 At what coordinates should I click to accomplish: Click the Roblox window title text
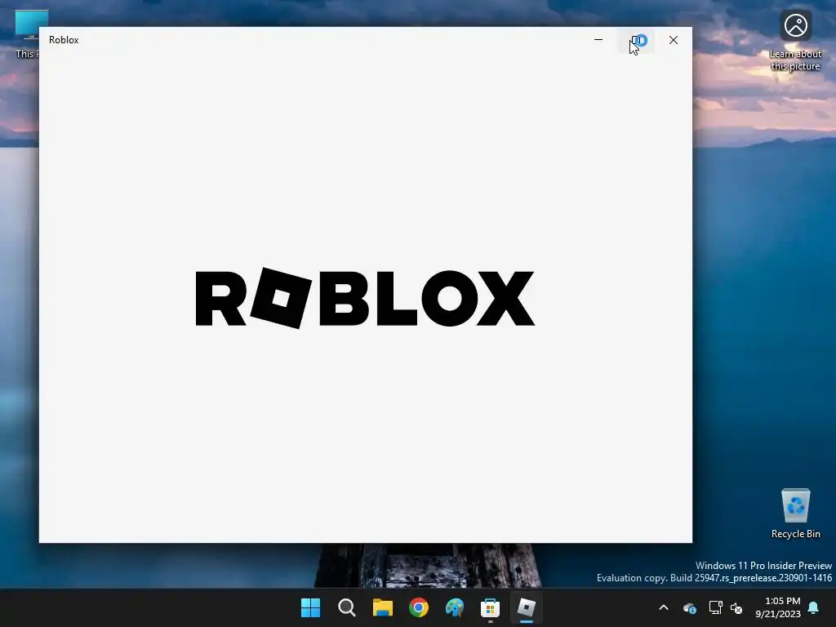pyautogui.click(x=64, y=40)
